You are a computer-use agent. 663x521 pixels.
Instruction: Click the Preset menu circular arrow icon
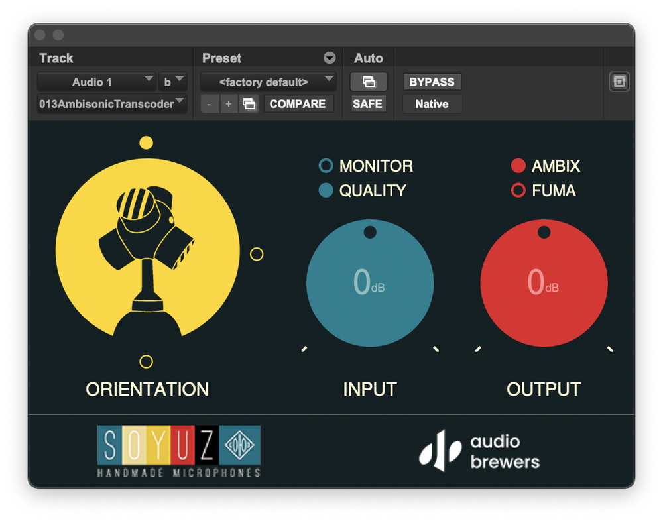[330, 58]
